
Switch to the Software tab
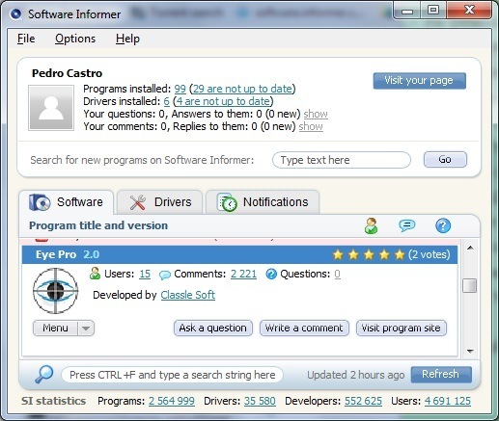pos(67,202)
